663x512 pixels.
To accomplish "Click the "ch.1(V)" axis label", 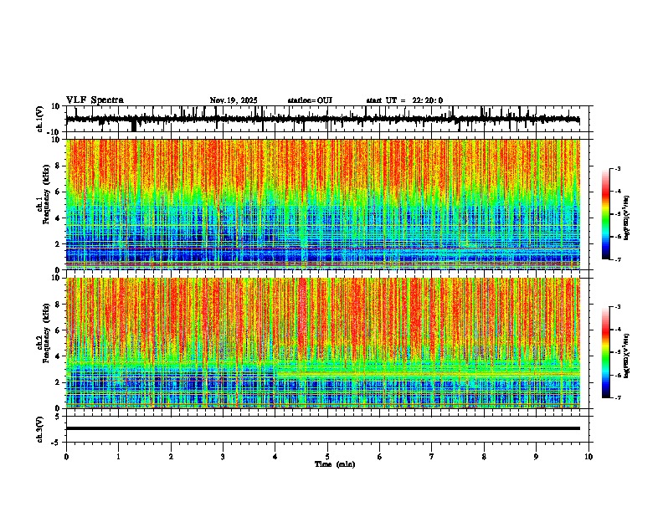I will click(40, 119).
